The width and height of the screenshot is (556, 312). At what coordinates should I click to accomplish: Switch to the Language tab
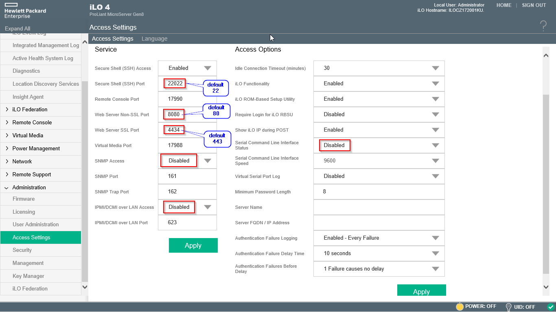(154, 39)
